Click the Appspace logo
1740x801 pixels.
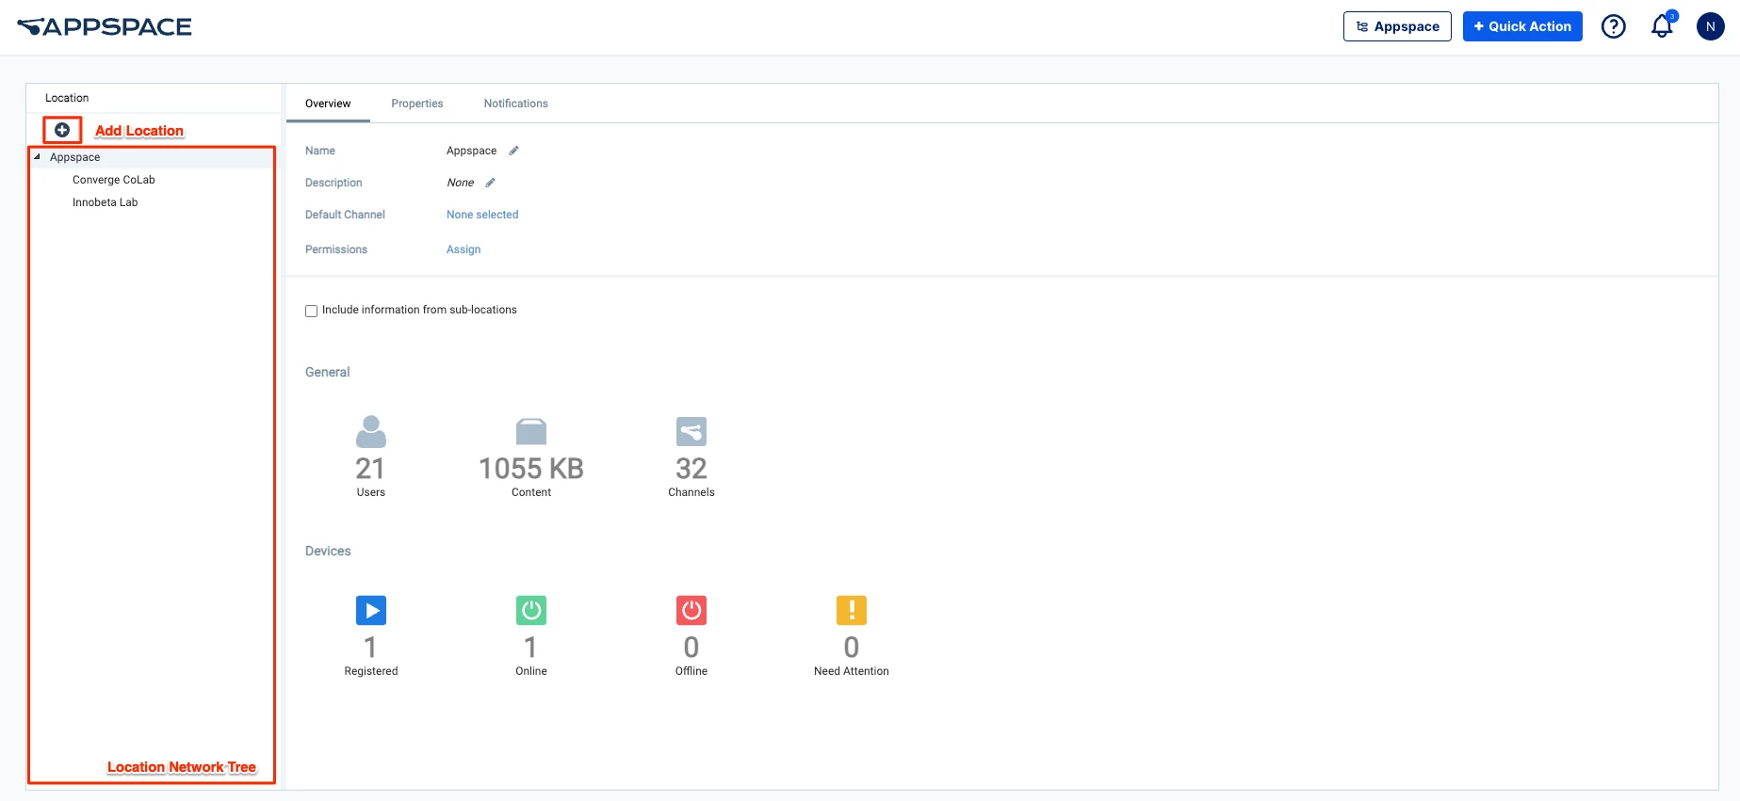105,26
